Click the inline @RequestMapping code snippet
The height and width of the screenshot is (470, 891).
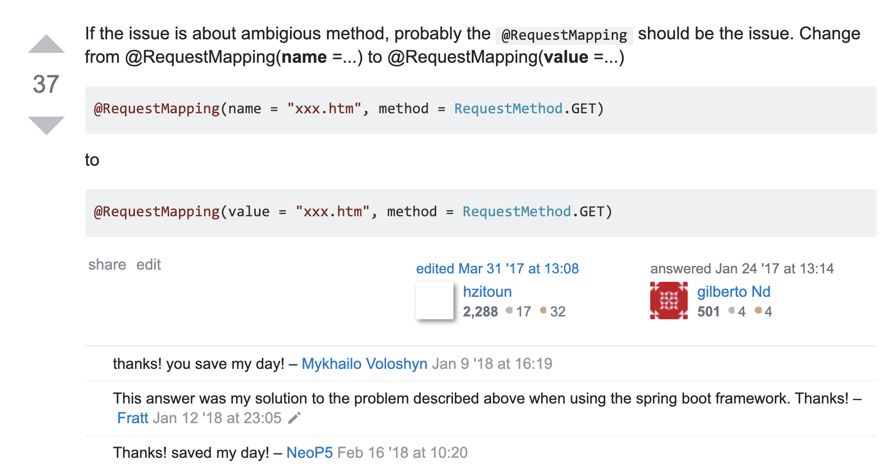[564, 35]
